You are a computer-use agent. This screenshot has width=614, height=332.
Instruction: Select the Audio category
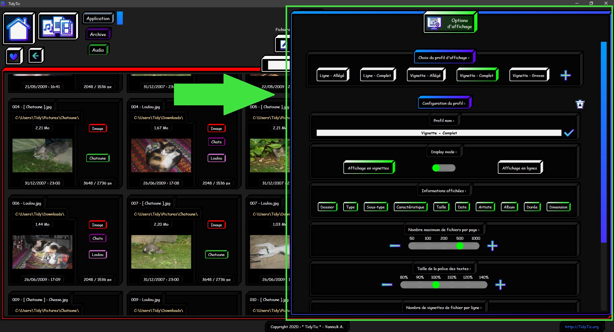(98, 50)
